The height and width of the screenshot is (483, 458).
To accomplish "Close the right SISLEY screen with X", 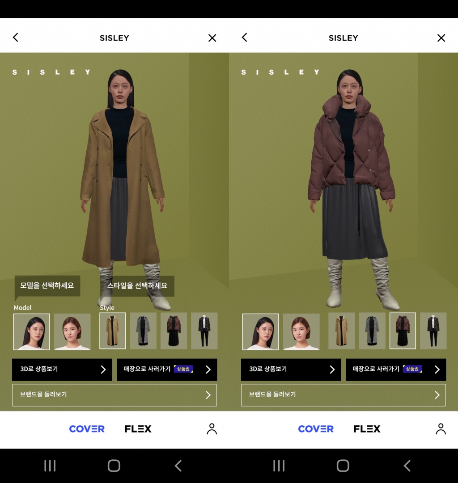I will [441, 38].
